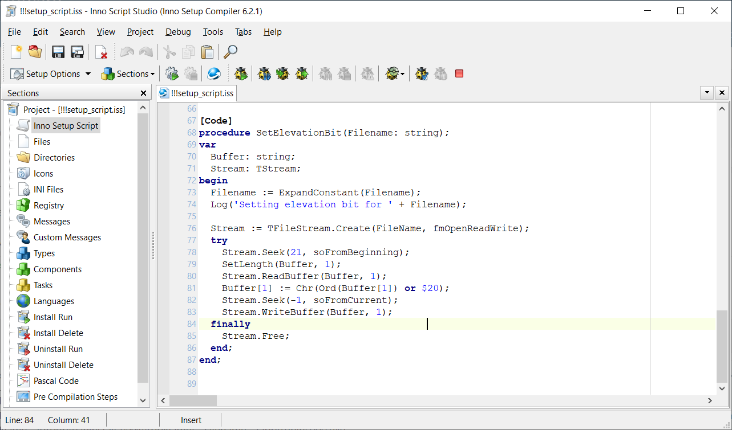Viewport: 732px width, 430px height.
Task: Open the Tabs menu
Action: click(244, 32)
